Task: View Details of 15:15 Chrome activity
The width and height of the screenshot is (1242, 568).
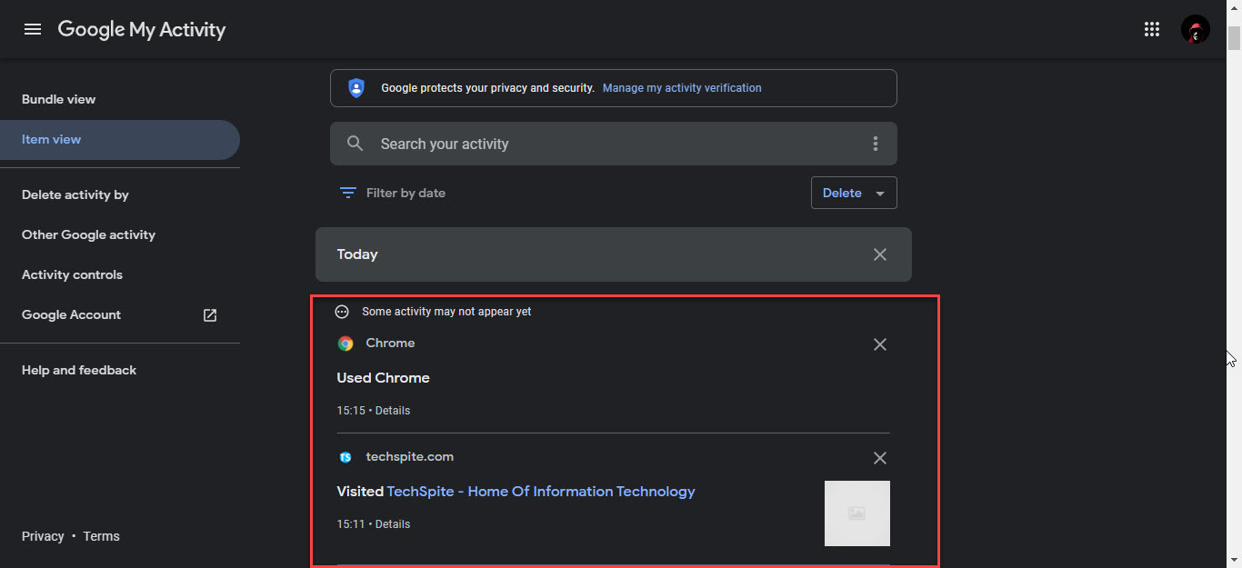Action: coord(393,411)
